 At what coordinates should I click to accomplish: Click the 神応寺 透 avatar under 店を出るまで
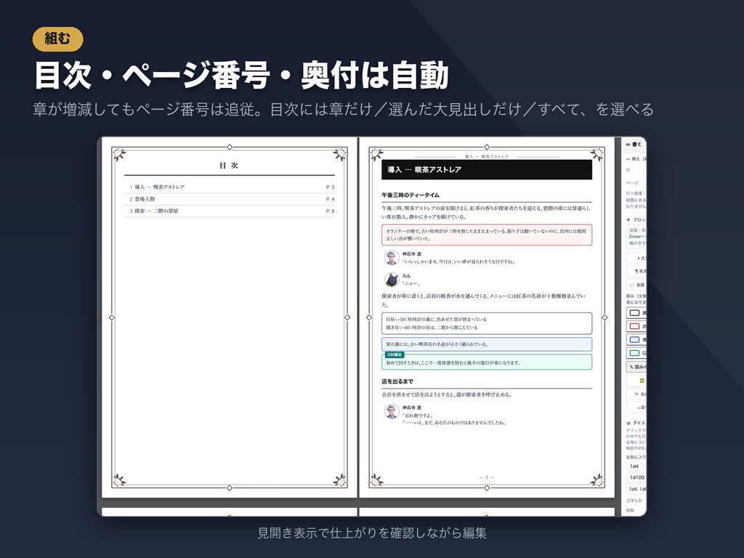coord(392,411)
